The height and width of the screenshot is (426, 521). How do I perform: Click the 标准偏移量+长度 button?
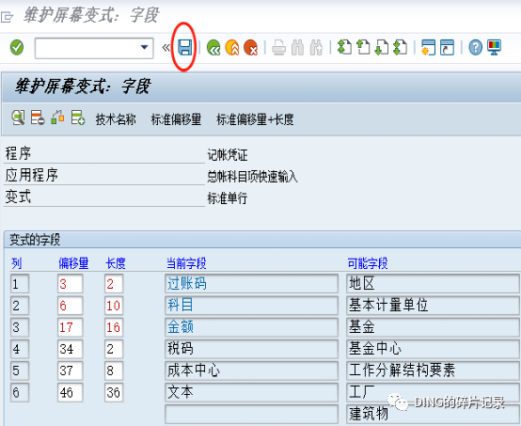tap(255, 119)
